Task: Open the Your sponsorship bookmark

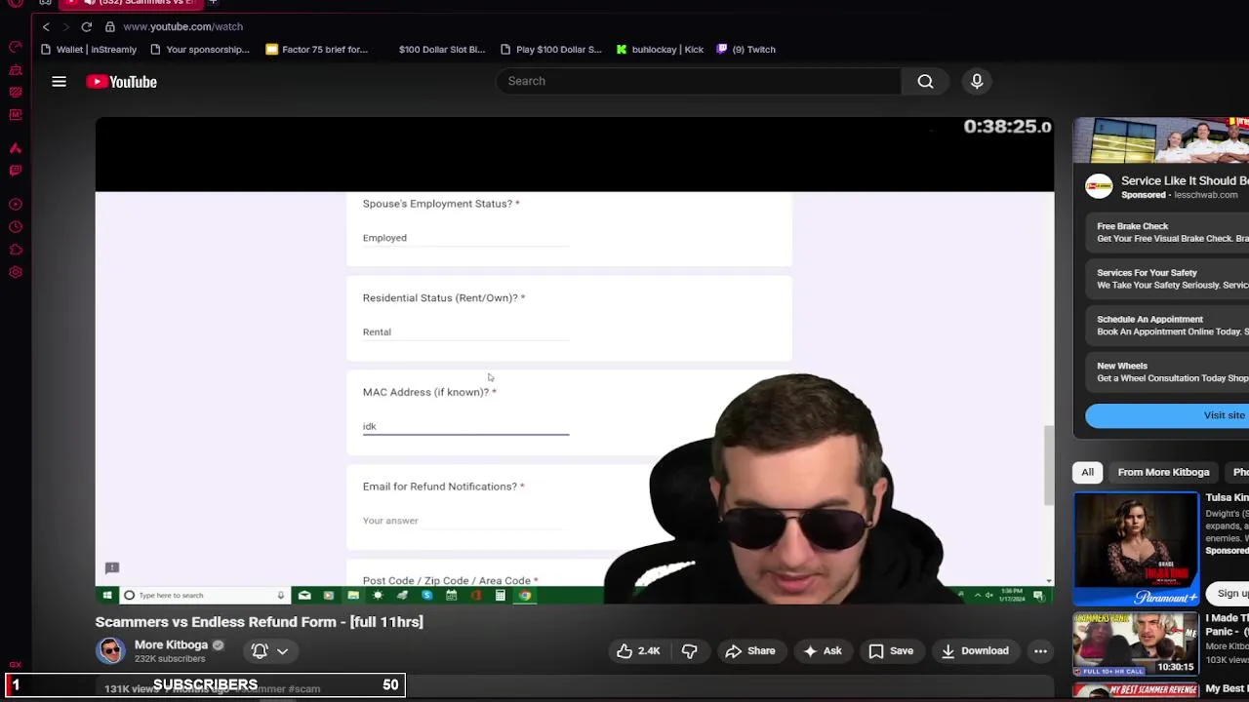Action: [x=199, y=50]
